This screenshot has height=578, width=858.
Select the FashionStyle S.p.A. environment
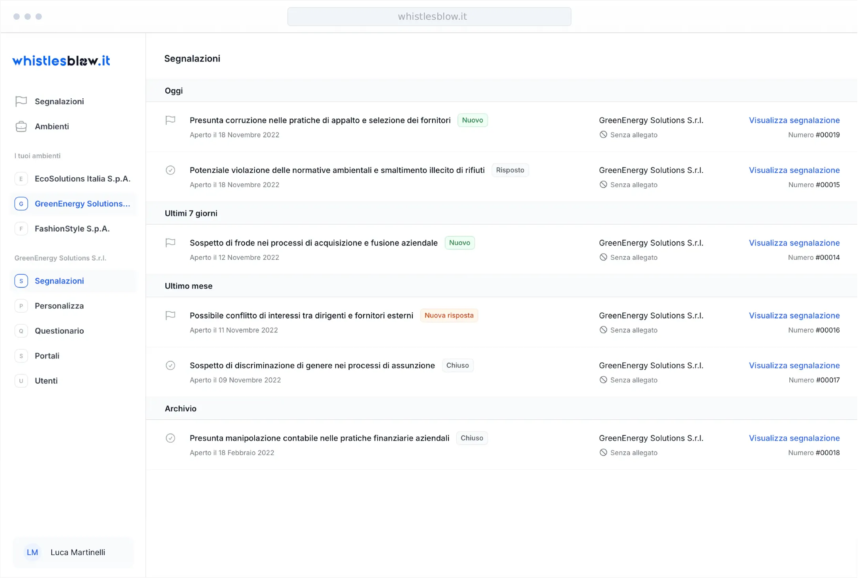72,229
